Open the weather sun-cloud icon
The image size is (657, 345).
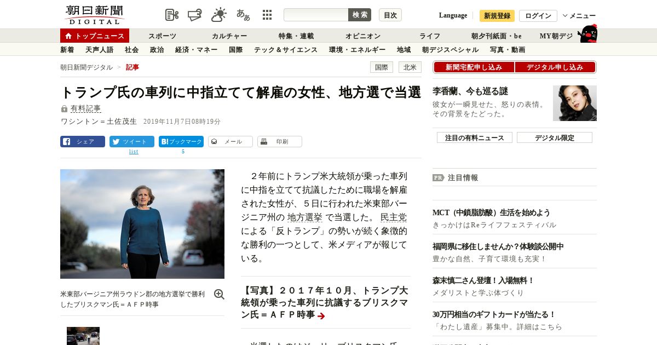click(x=219, y=15)
